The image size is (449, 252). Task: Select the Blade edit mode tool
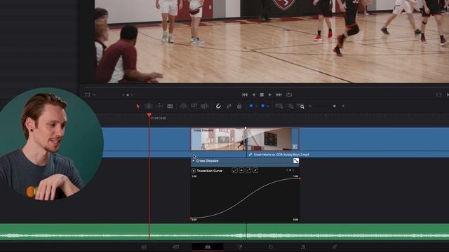pos(170,106)
